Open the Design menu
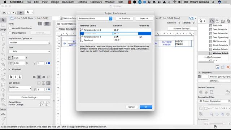The height and width of the screenshot is (130, 231). 55,2
